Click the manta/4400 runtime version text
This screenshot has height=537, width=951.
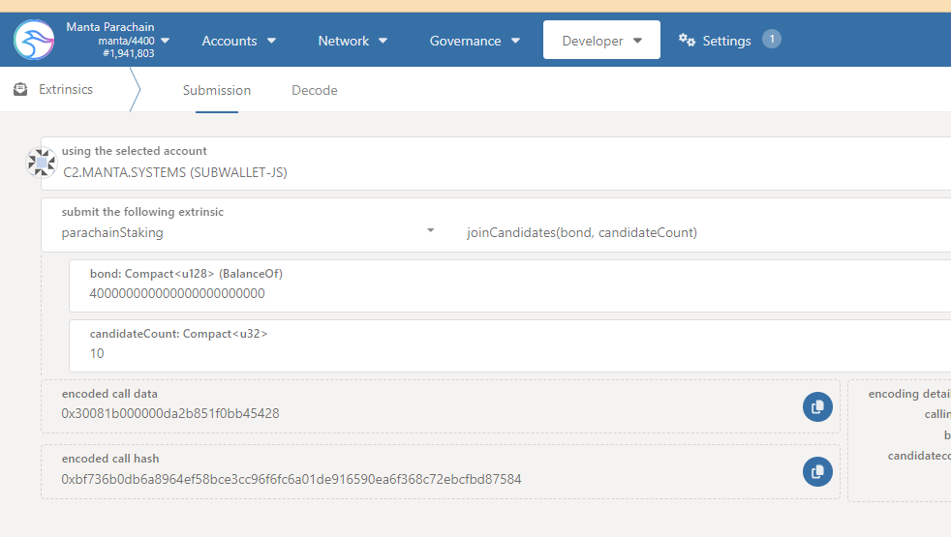pos(126,41)
